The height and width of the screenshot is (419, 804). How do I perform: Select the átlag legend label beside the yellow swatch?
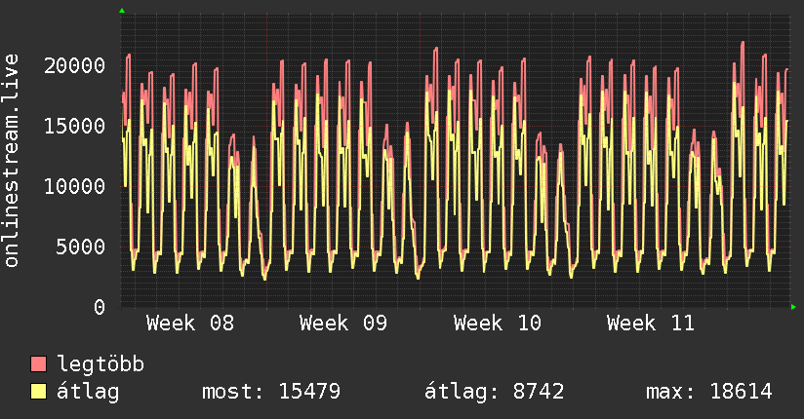tap(88, 392)
